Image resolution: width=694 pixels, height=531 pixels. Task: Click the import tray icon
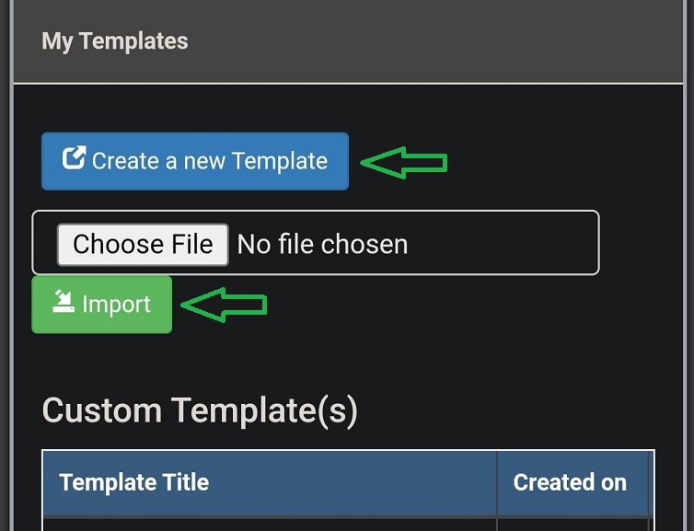click(64, 301)
